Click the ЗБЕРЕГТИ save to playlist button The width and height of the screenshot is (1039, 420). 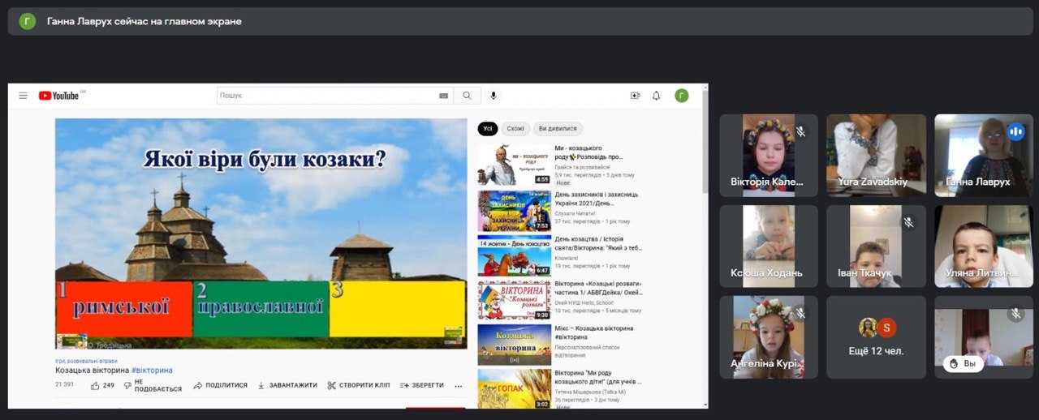(422, 385)
